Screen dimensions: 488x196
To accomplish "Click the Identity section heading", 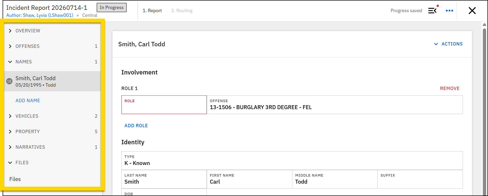I will (x=133, y=142).
